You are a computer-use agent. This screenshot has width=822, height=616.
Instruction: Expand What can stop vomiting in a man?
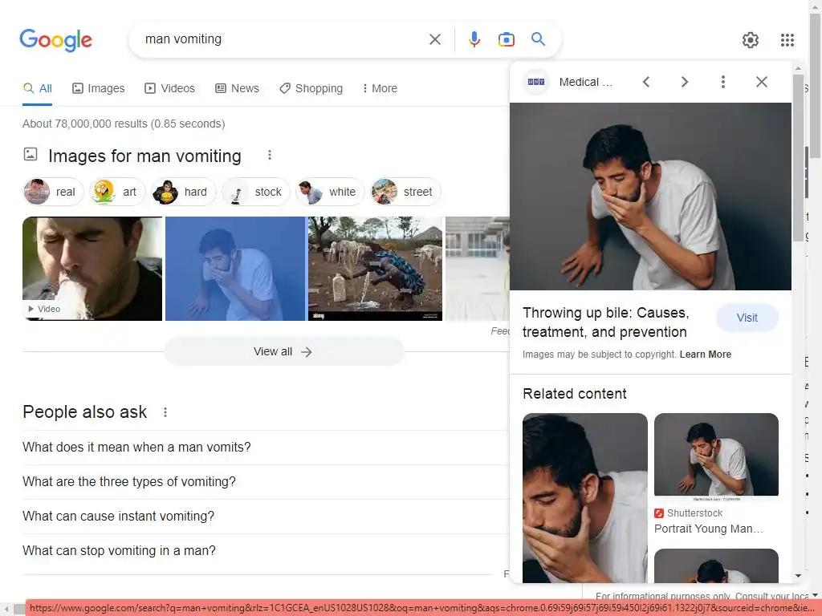[265, 551]
